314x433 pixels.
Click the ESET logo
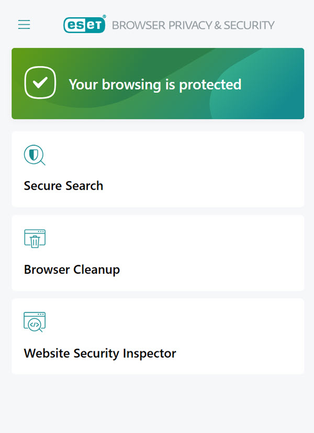[84, 25]
